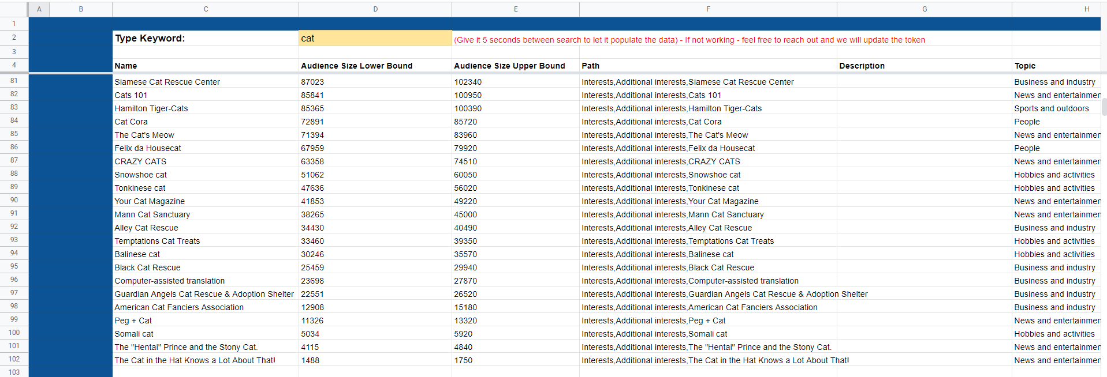Screen dimensions: 1107x377
Task: Click the "Description" column header cell
Action: click(x=862, y=66)
